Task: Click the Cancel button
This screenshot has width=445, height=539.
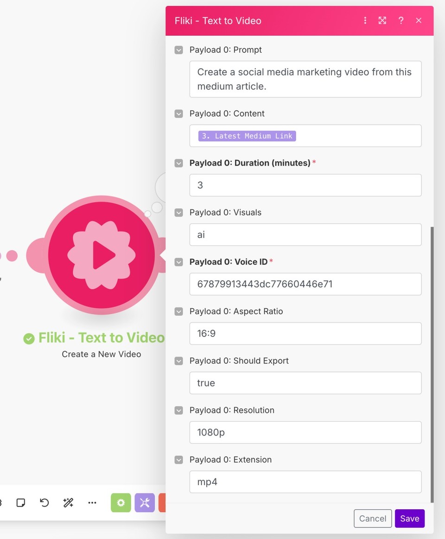Action: [x=373, y=518]
